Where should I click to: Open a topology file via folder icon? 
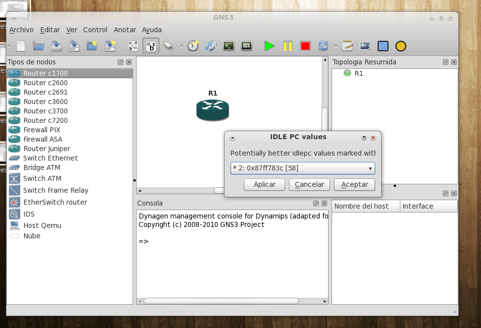pos(39,46)
